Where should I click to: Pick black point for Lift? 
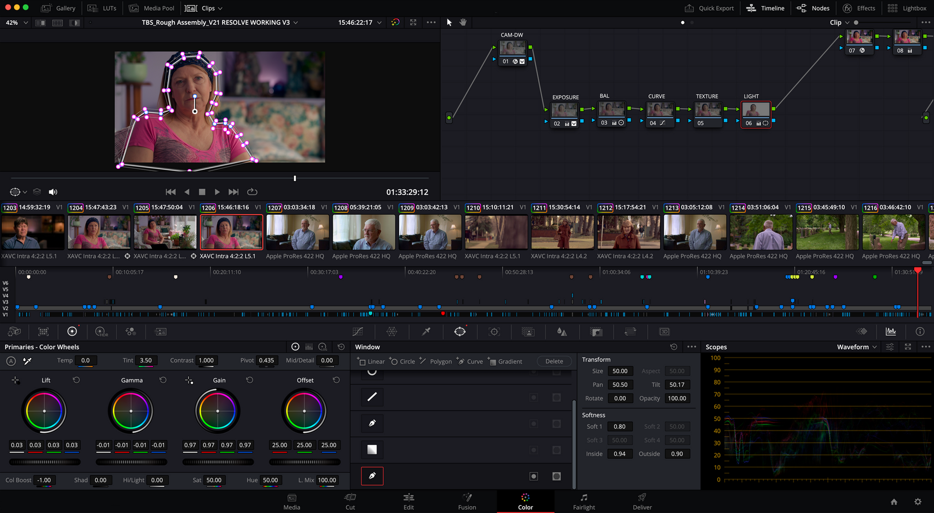[x=16, y=380]
